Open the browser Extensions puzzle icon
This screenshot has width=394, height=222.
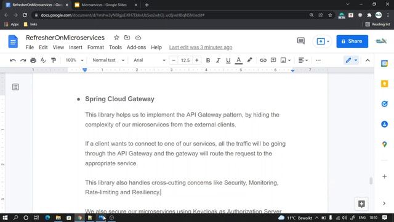(369, 15)
